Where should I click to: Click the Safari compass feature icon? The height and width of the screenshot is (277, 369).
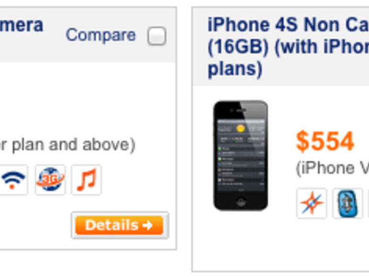pyautogui.click(x=311, y=204)
